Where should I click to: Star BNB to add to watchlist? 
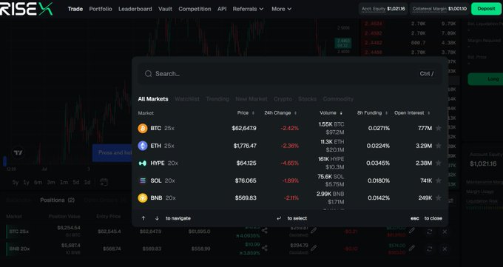[x=439, y=198]
